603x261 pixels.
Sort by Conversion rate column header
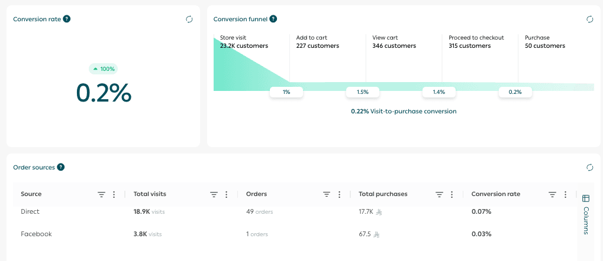(x=495, y=194)
